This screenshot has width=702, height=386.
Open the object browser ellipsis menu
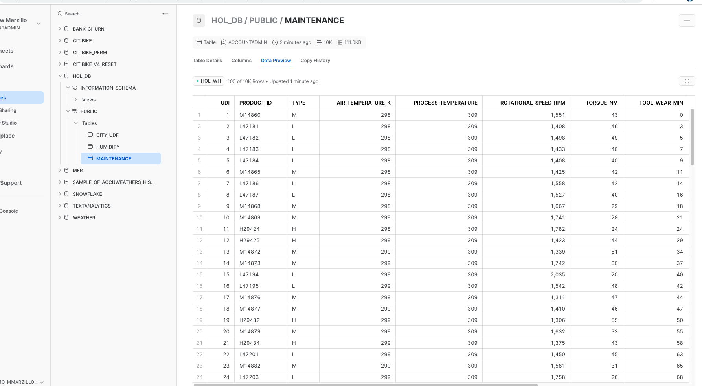point(165,14)
